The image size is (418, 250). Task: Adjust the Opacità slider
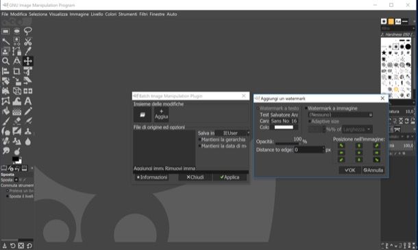pyautogui.click(x=287, y=143)
